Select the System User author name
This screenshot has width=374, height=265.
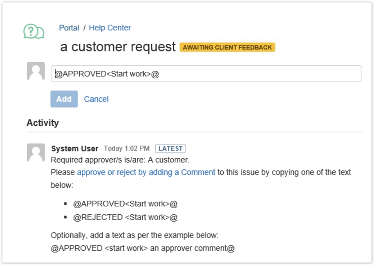(x=75, y=148)
